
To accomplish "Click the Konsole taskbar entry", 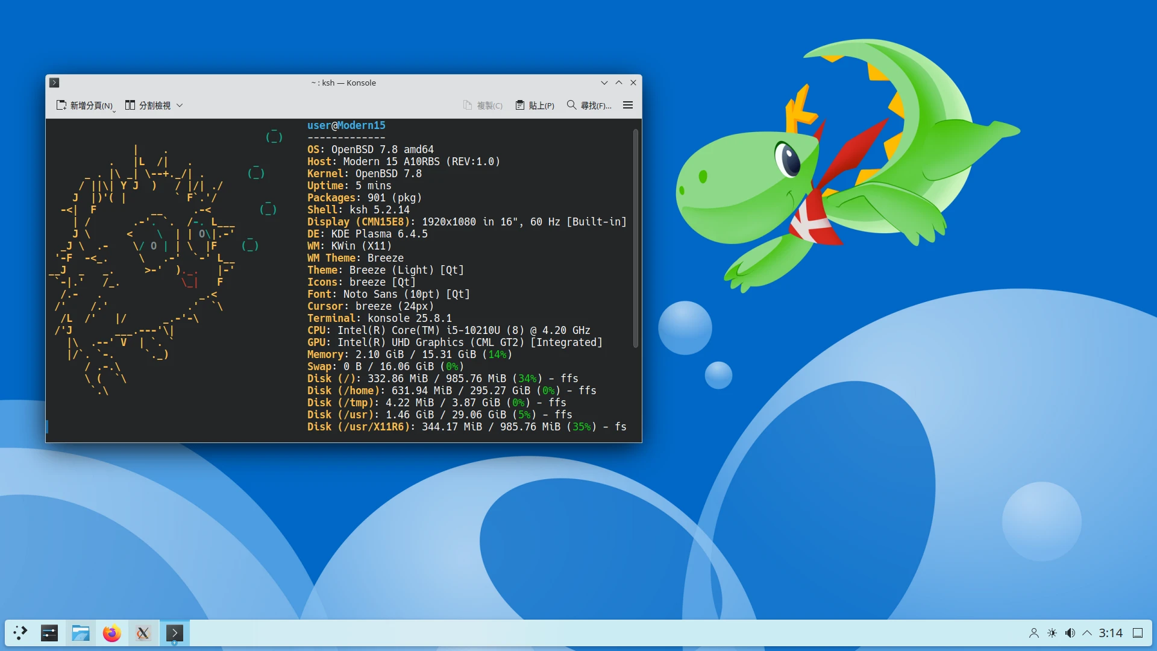I will click(x=174, y=633).
